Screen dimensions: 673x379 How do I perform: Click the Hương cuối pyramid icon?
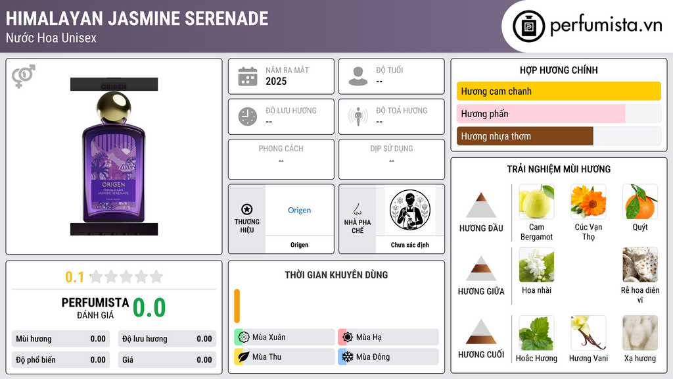[x=481, y=332]
